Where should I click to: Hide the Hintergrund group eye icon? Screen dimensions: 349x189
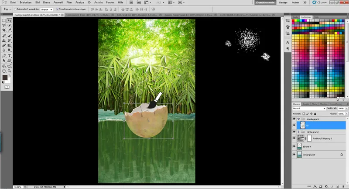pos(294,132)
